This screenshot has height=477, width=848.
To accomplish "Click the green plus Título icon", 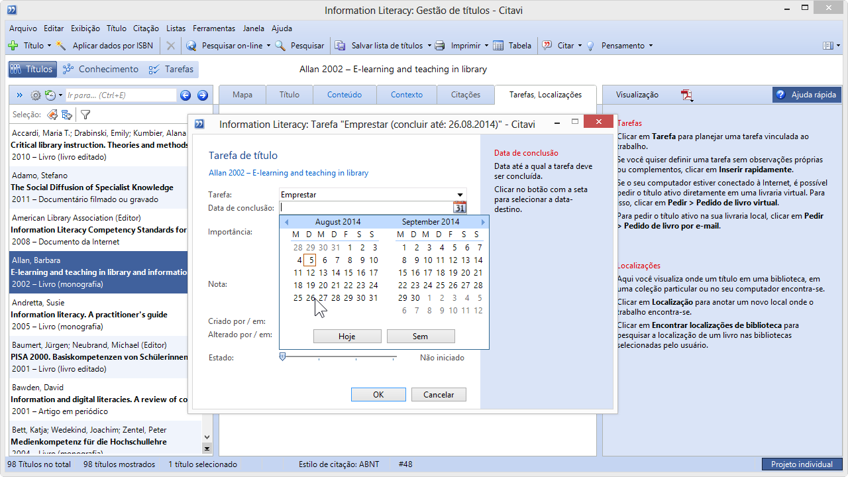I will coord(13,46).
